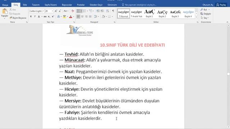Click the Bul find icon
Viewport: 230px width, 129px height.
pyautogui.click(x=202, y=10)
